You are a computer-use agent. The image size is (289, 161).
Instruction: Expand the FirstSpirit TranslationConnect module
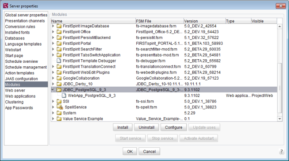(53, 66)
